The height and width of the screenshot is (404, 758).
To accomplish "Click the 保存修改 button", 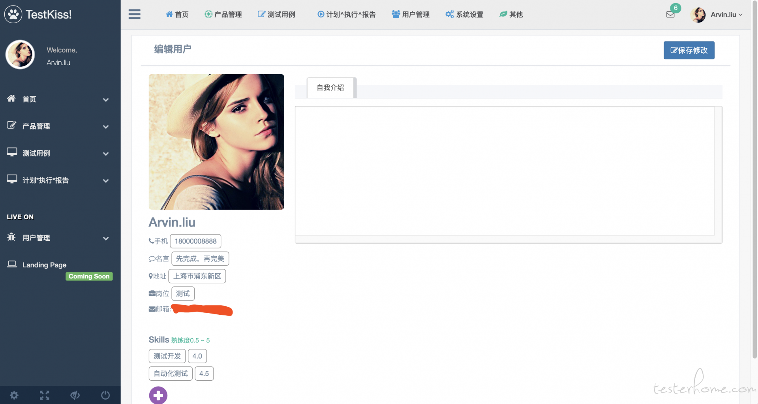I will [689, 50].
